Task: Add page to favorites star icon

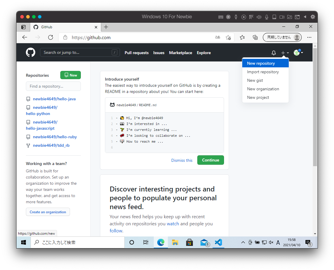Action: point(228,38)
